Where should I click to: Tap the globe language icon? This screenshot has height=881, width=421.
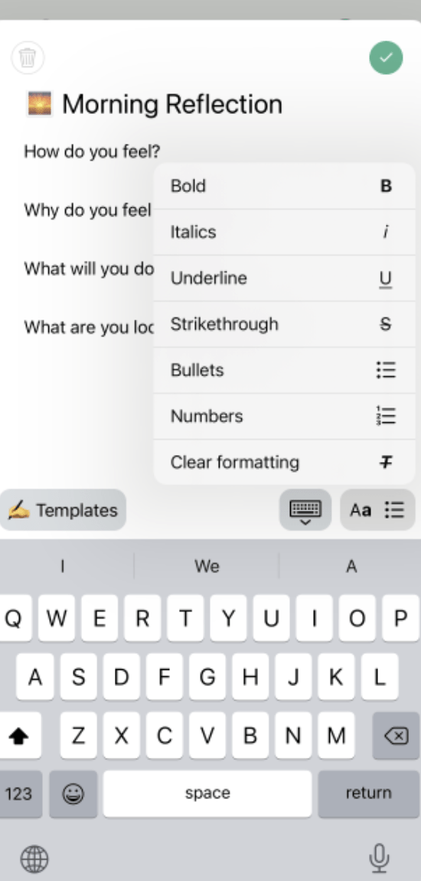[34, 859]
